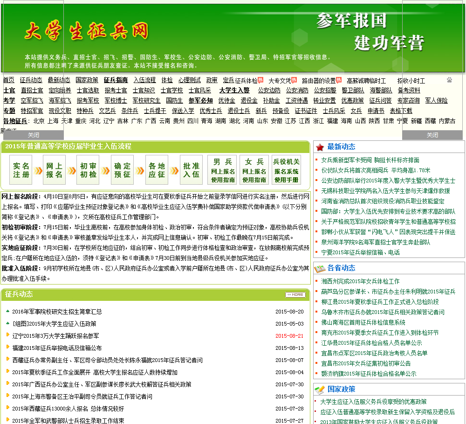The width and height of the screenshot is (466, 424).
Task: Open 军人保险 link
Action: (x=436, y=101)
